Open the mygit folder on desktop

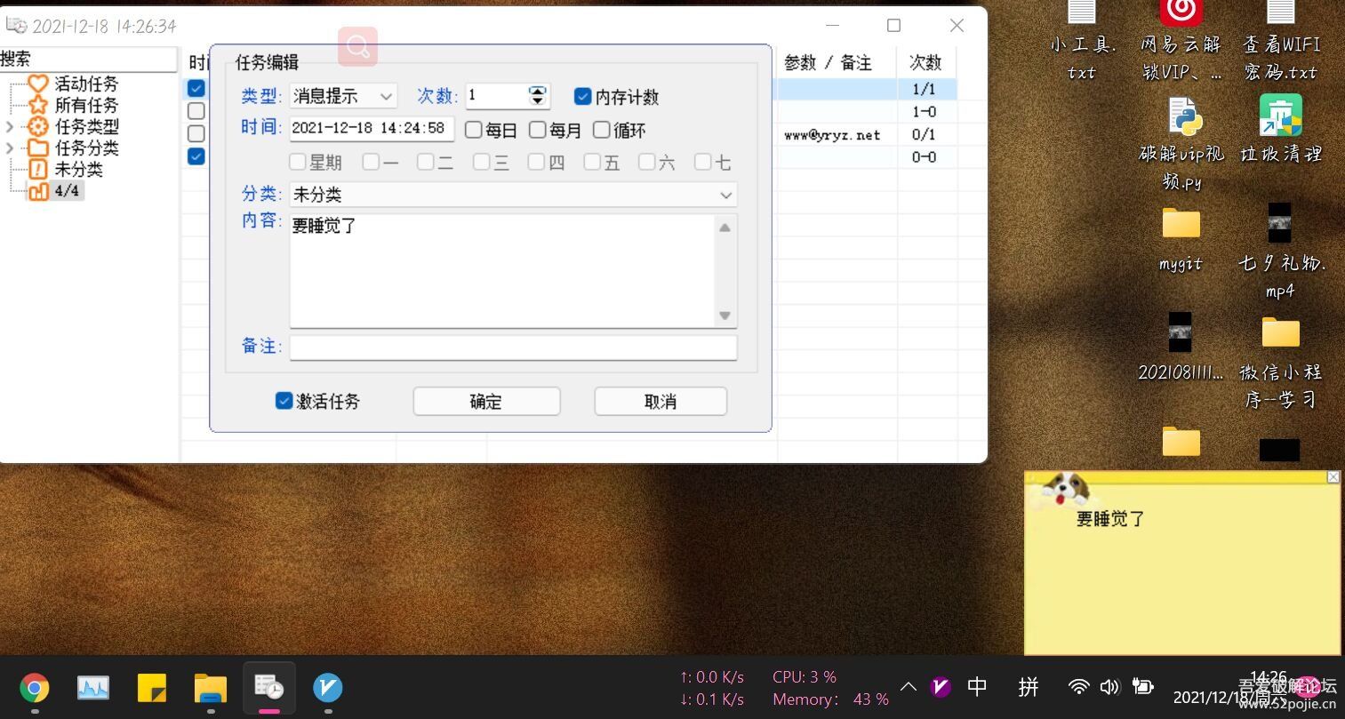(1181, 224)
